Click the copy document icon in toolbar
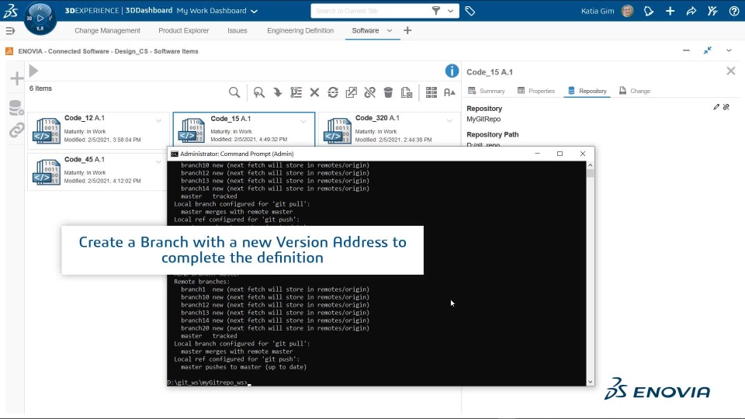 pos(407,92)
